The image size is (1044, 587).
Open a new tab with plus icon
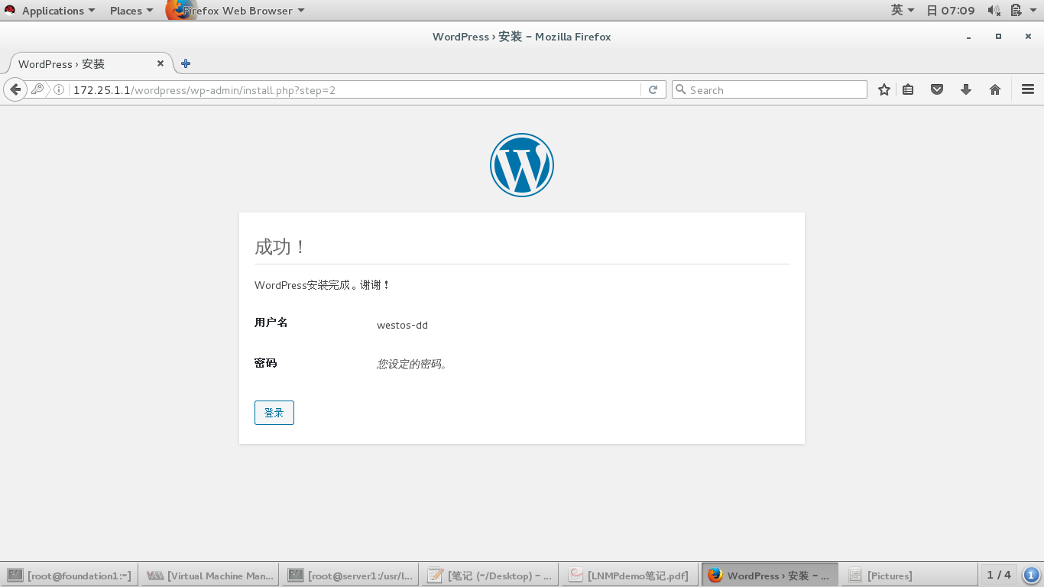(186, 63)
